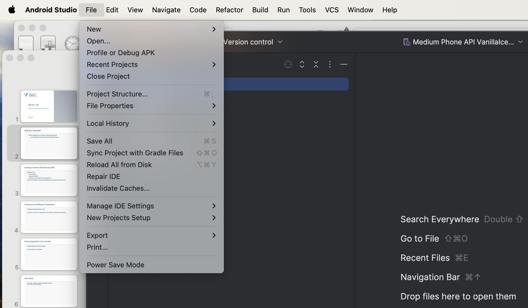
Task: Click Drop files here to open them text
Action: [458, 296]
